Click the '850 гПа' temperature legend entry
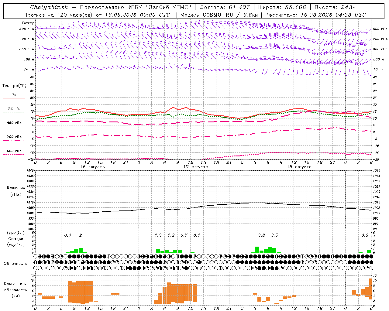Screen dimensions: 389x311 click(14, 124)
